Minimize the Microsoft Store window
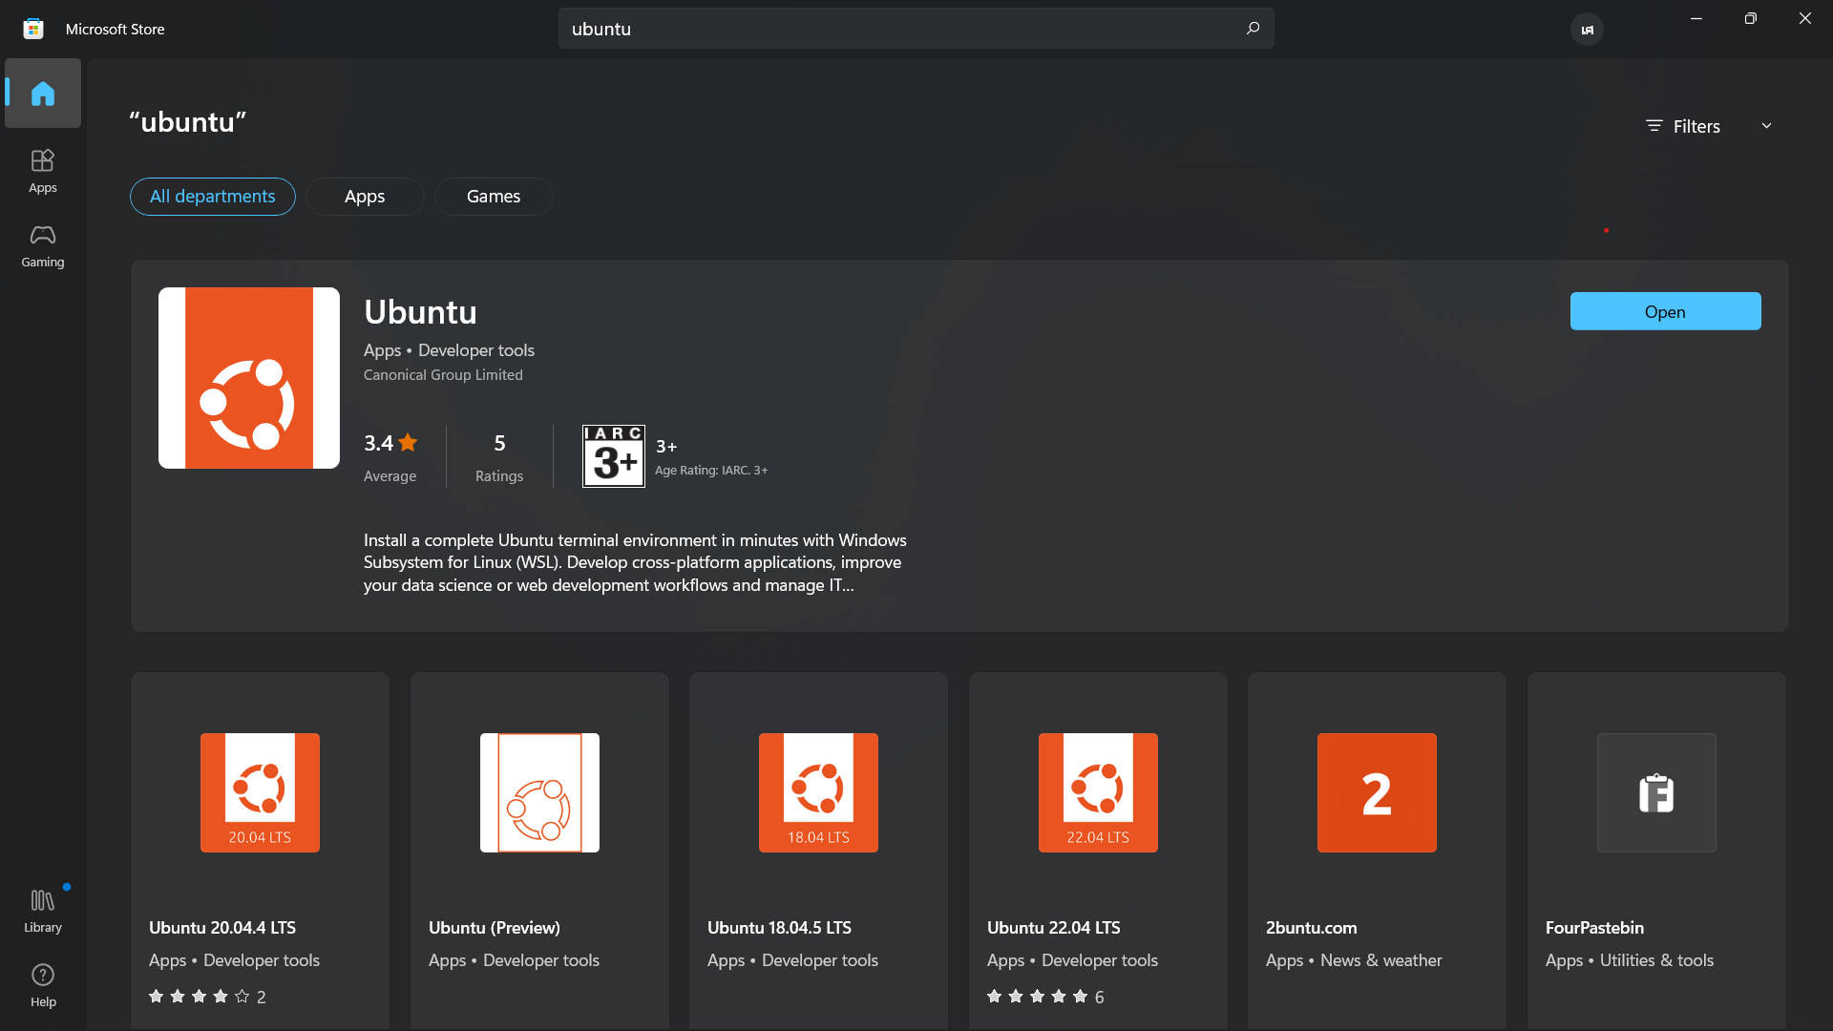This screenshot has height=1031, width=1833. (1696, 19)
